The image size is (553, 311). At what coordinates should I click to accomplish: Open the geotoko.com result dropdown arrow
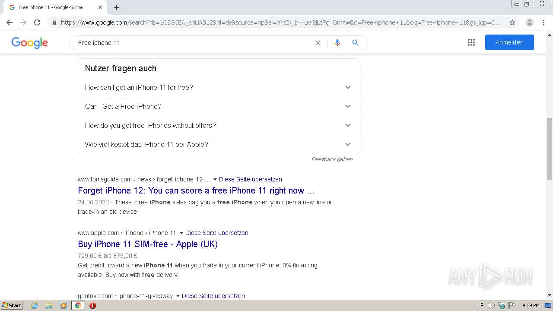click(x=178, y=296)
